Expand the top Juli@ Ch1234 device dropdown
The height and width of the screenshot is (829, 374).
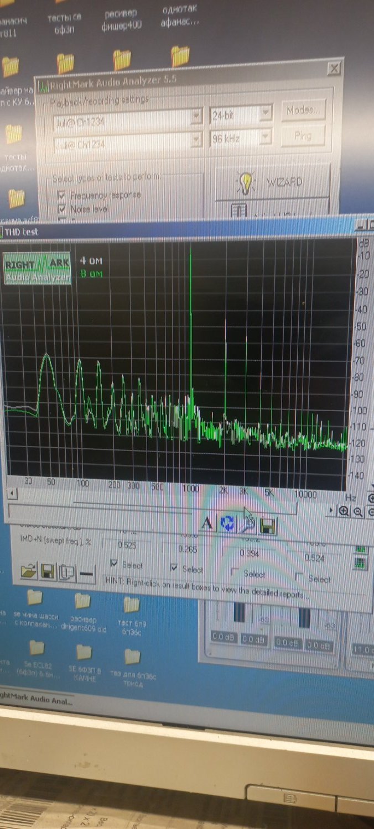tap(196, 118)
